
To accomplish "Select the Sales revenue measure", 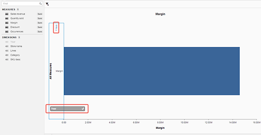I will [x=18, y=14].
